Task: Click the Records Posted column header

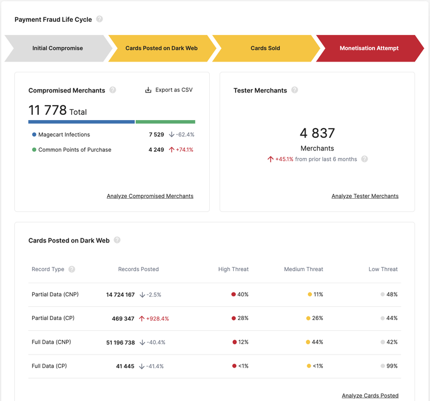Action: coord(138,269)
